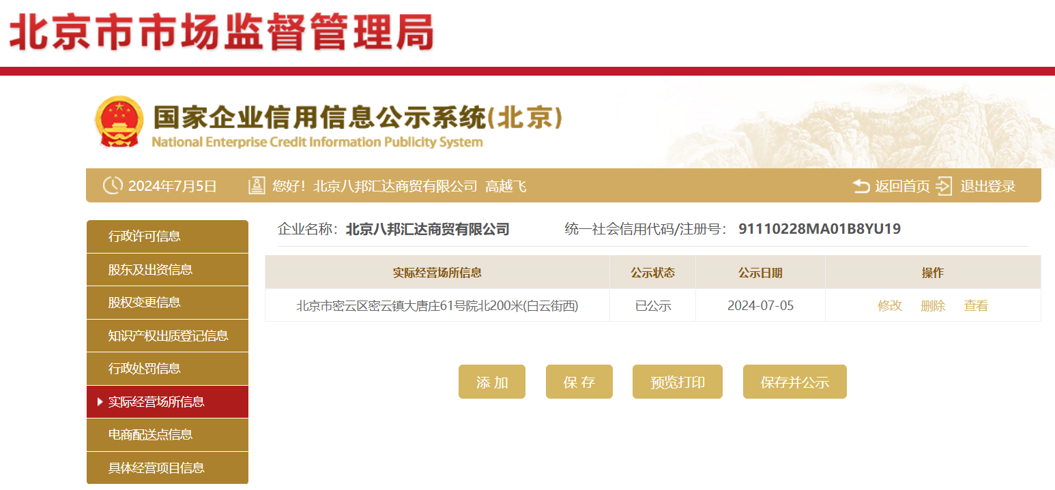The height and width of the screenshot is (490, 1055).
Task: Open 行政处罚信息 in the sidebar
Action: coord(167,369)
